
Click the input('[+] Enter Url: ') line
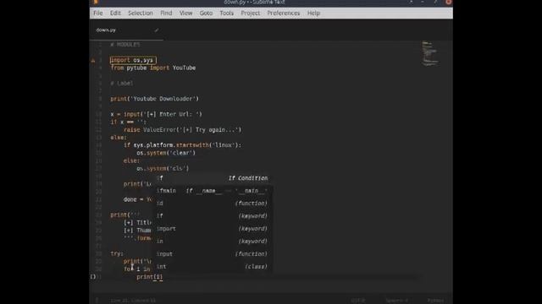pos(156,115)
